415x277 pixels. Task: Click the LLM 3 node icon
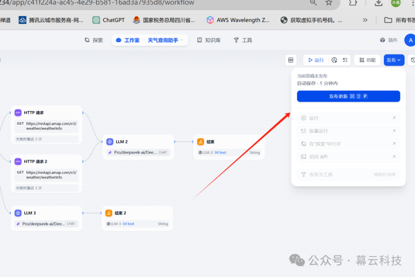click(18, 212)
